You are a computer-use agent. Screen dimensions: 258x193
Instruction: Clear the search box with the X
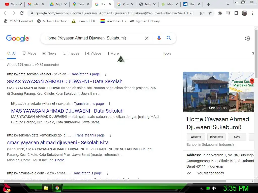coord(146,38)
